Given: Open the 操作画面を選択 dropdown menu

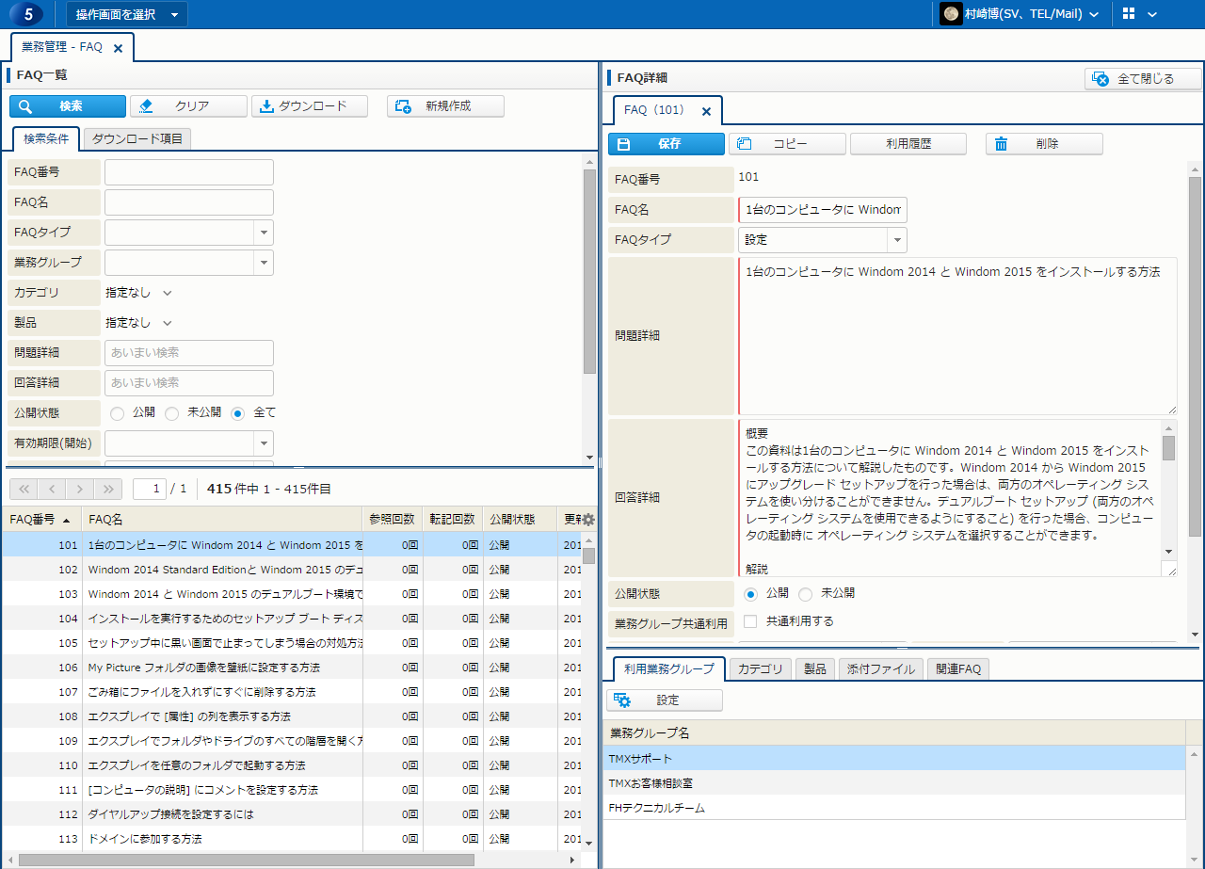Looking at the screenshot, I should click(x=127, y=14).
